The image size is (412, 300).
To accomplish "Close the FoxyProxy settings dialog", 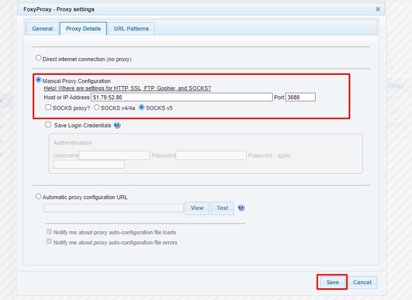I will click(378, 9).
